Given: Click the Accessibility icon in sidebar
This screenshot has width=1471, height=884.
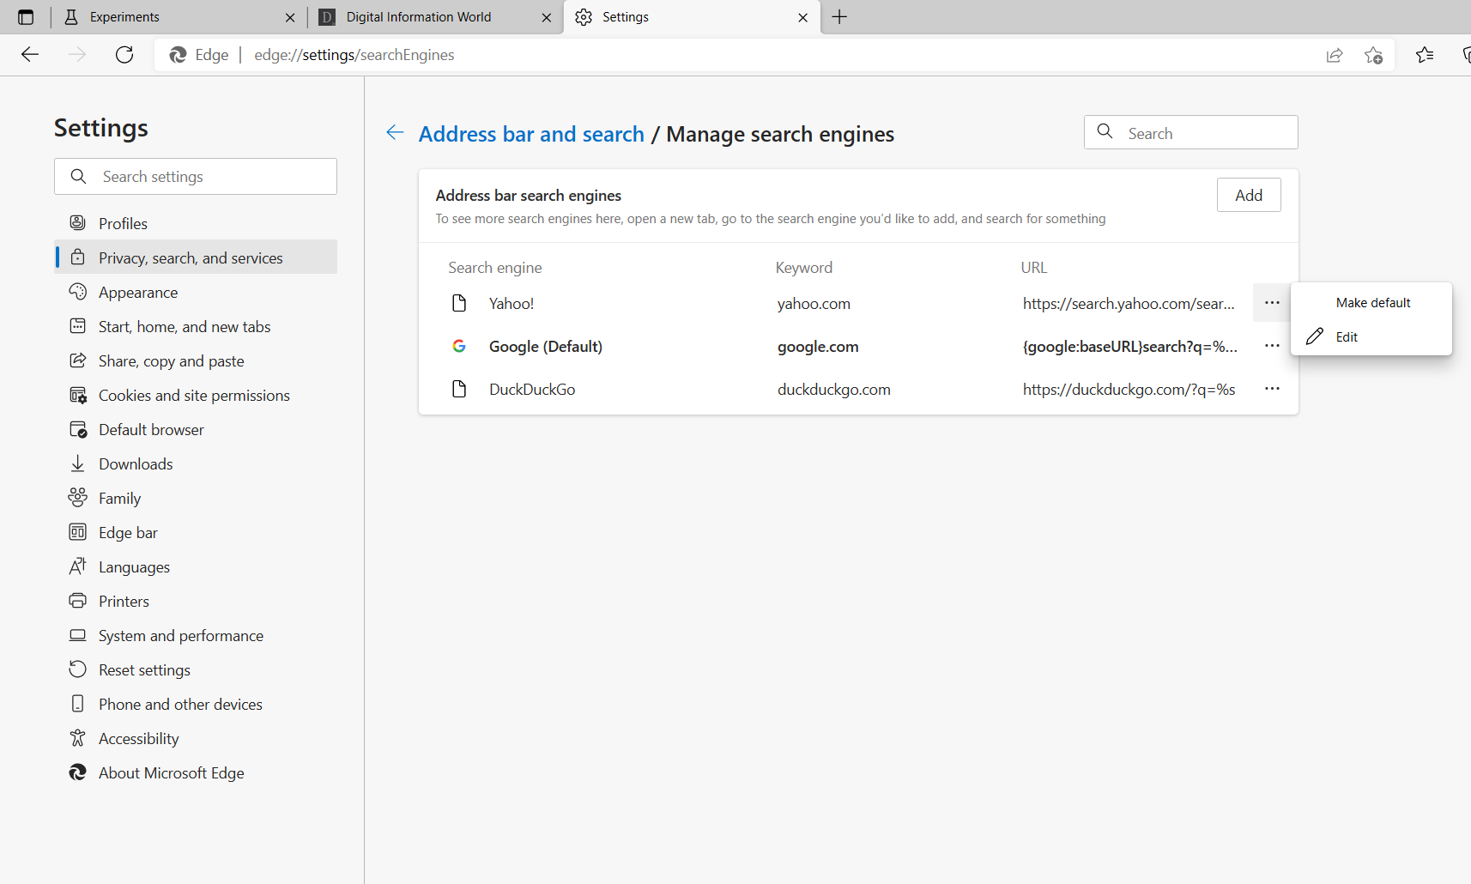Looking at the screenshot, I should [x=78, y=738].
